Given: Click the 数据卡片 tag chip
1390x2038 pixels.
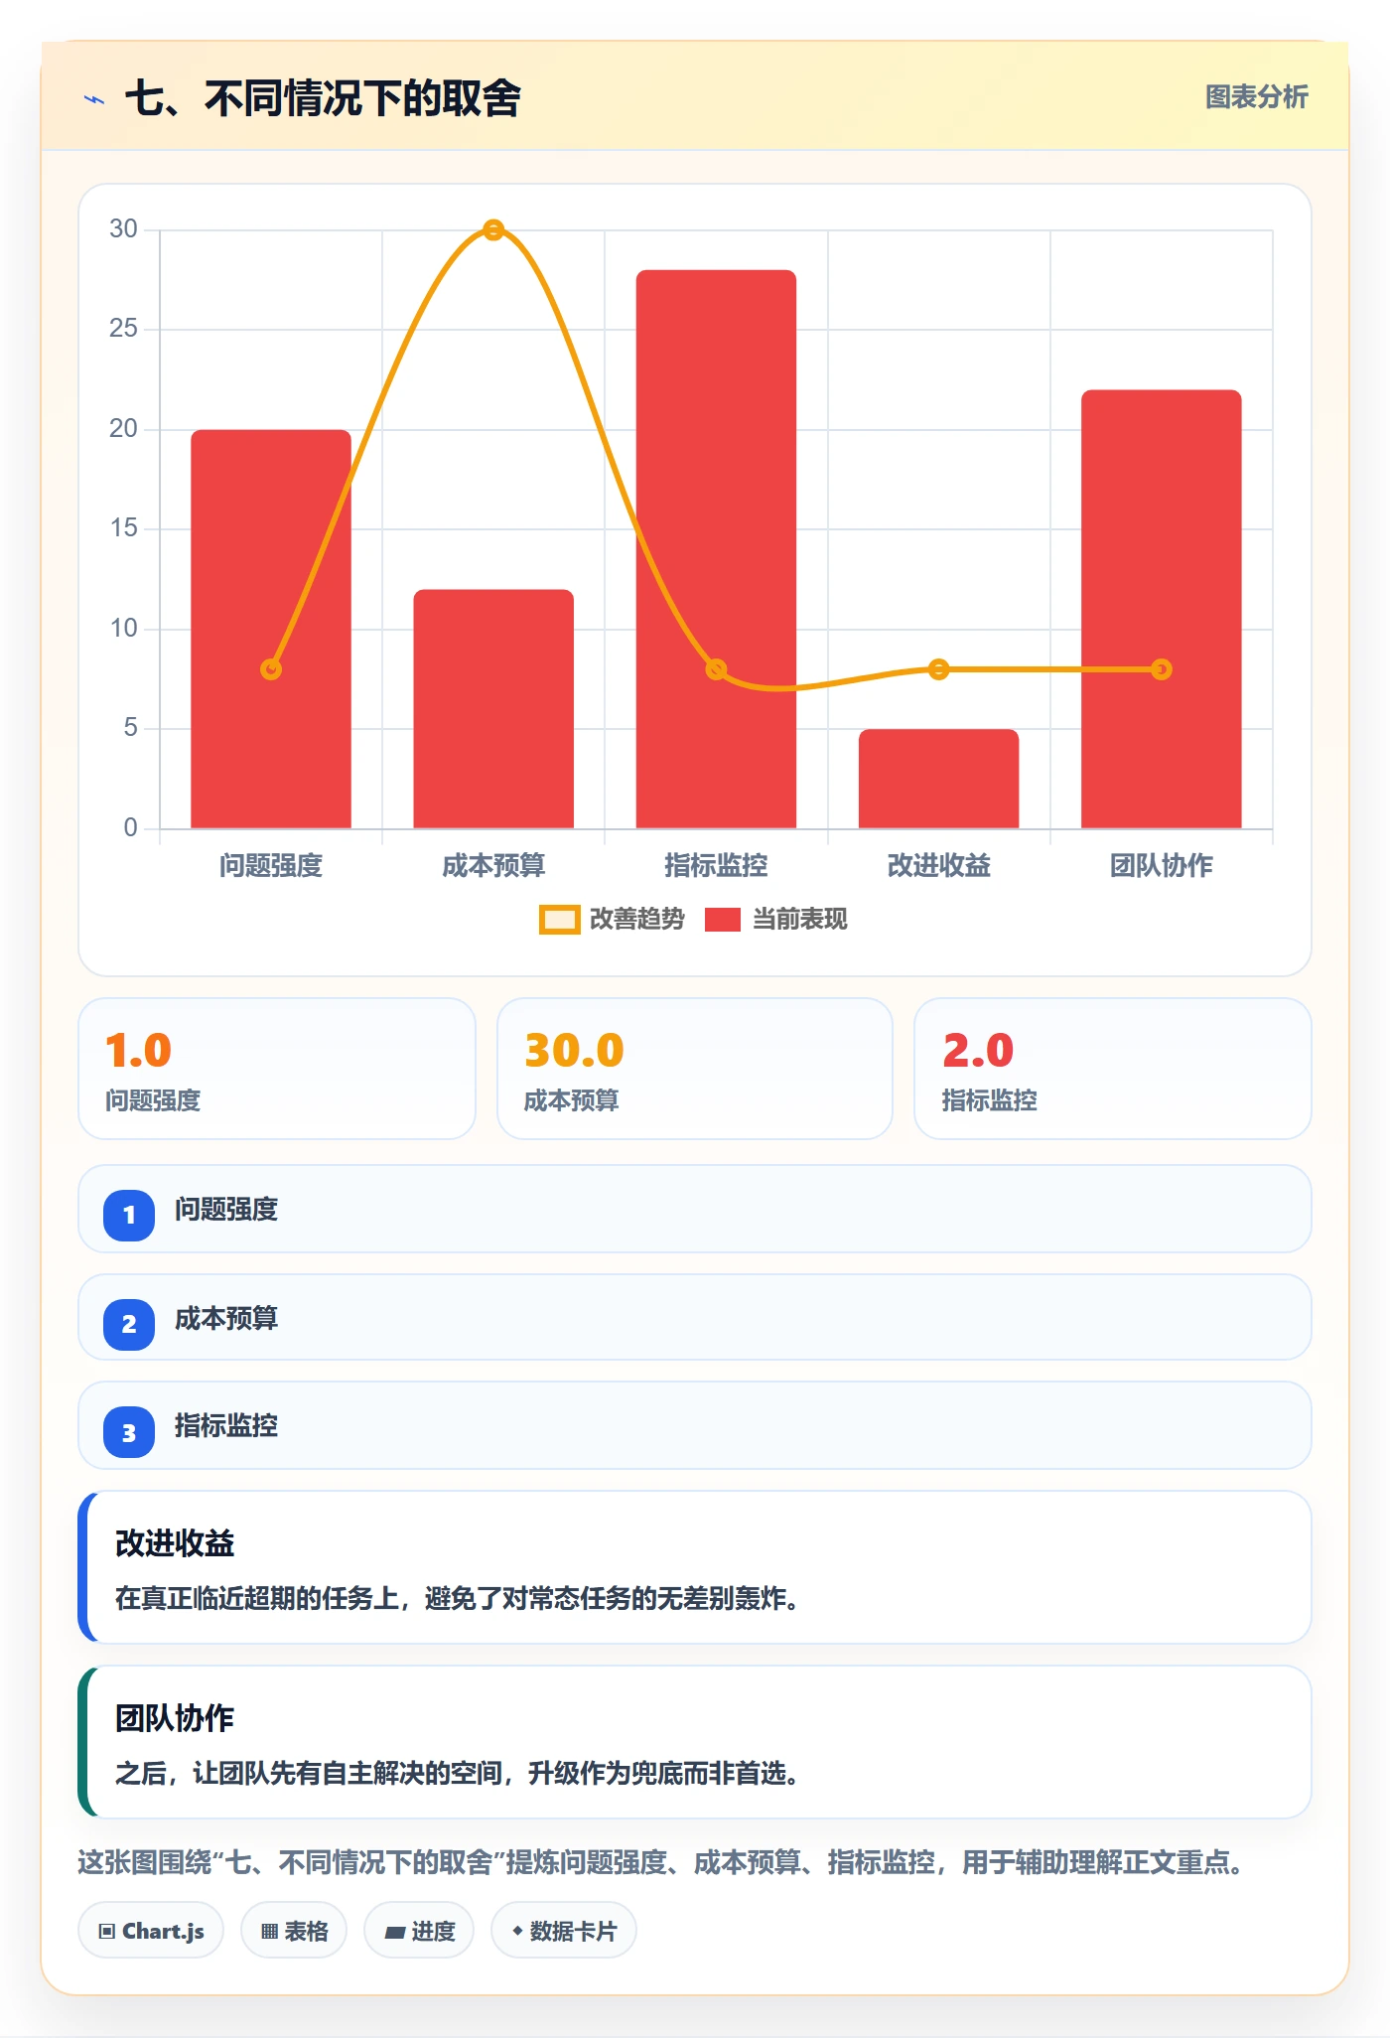Looking at the screenshot, I should pos(564,1931).
